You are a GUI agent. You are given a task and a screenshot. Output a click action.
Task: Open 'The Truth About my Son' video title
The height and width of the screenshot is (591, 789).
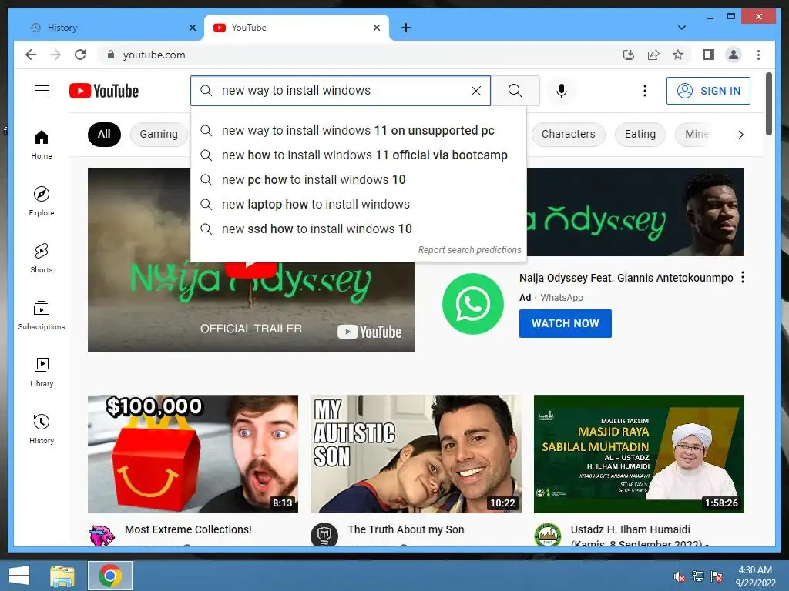405,529
